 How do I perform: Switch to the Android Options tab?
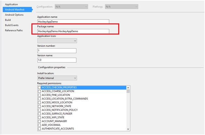tap(14, 15)
